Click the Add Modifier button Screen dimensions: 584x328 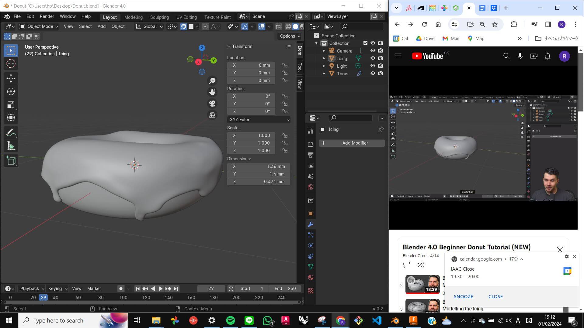point(352,143)
